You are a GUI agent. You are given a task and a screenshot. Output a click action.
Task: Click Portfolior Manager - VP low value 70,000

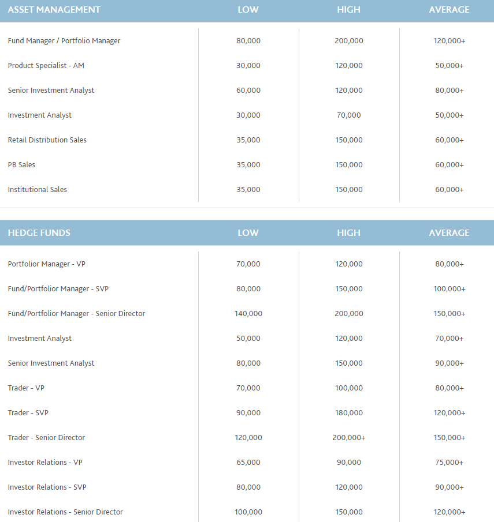coord(248,264)
